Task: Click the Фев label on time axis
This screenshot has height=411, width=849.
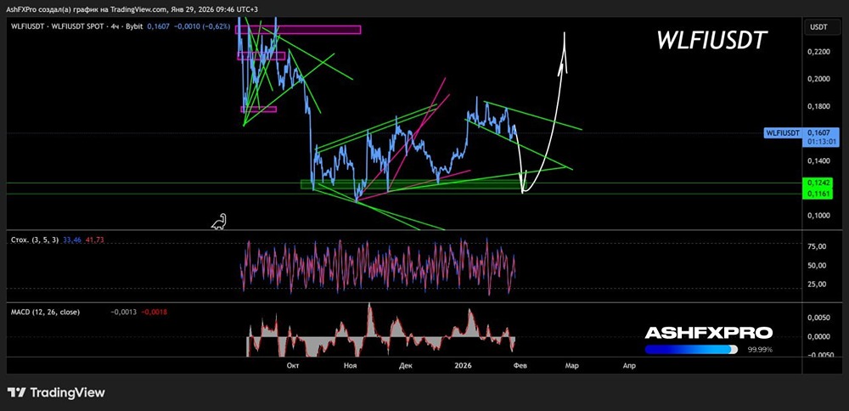Action: (520, 365)
